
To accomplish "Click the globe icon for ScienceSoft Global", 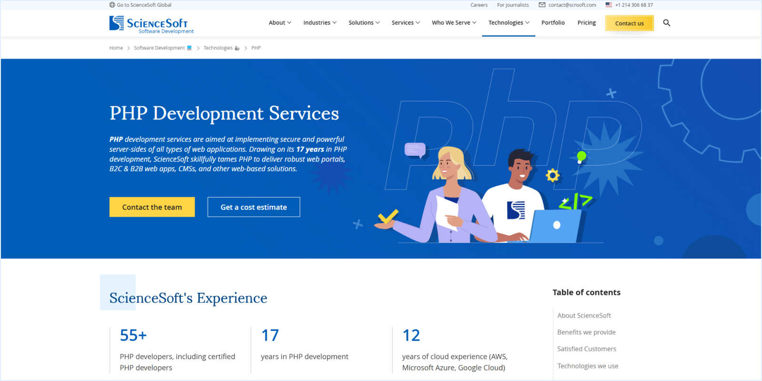I will [x=112, y=5].
